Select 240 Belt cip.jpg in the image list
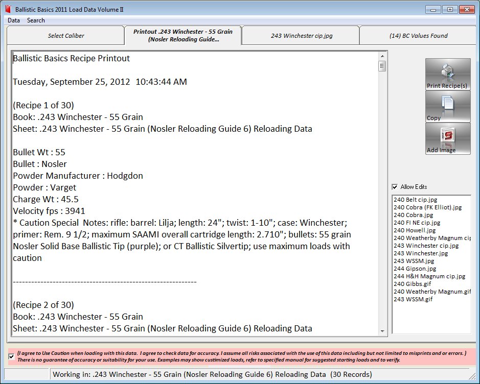This screenshot has height=384, width=480. (x=415, y=200)
